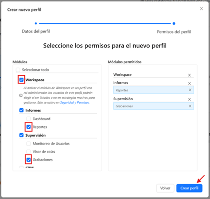The image size is (210, 199).
Task: Click the Visor de colas label
Action: (44, 152)
